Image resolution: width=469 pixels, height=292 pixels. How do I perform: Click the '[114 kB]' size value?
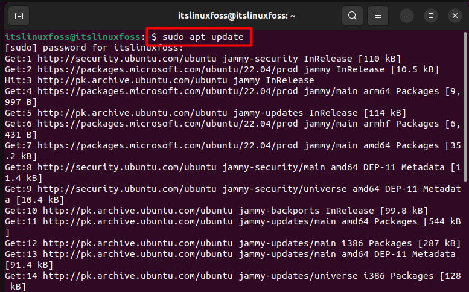pos(385,113)
